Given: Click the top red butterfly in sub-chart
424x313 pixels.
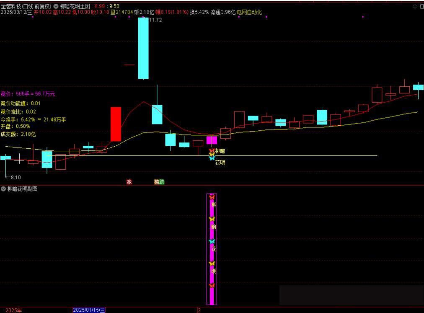Looking at the screenshot, I should pyautogui.click(x=212, y=197).
